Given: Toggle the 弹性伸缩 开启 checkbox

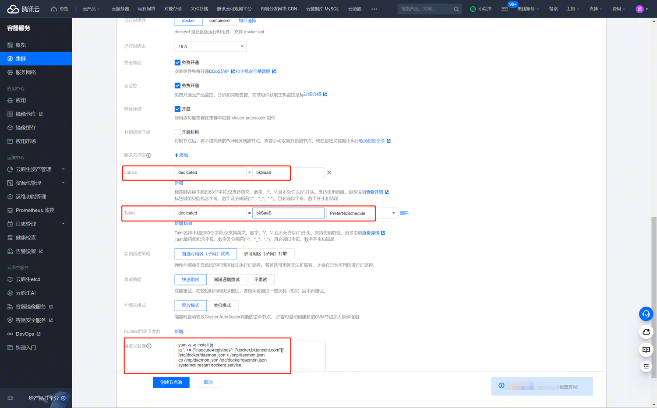Looking at the screenshot, I should [177, 109].
